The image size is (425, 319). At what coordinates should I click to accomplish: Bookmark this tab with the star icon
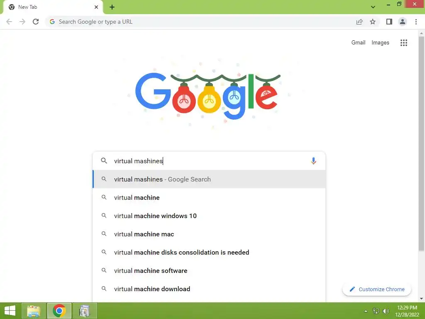[x=373, y=22]
